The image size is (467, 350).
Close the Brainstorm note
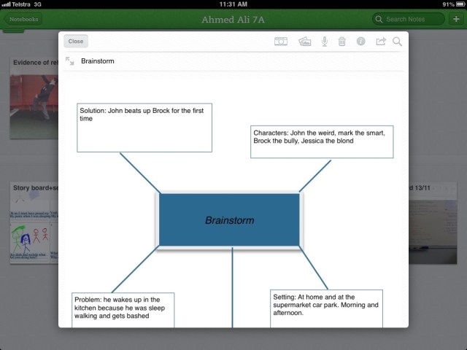point(76,42)
